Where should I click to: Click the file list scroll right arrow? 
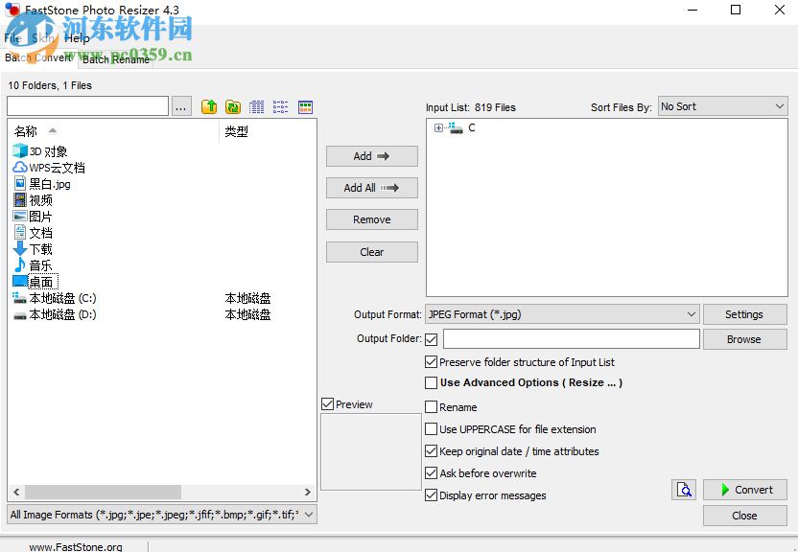pyautogui.click(x=307, y=492)
